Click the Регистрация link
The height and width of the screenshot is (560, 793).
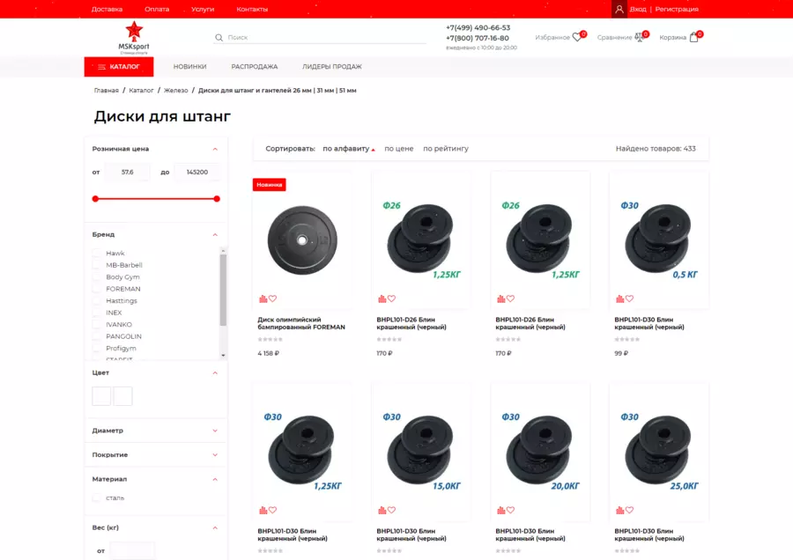coord(677,9)
